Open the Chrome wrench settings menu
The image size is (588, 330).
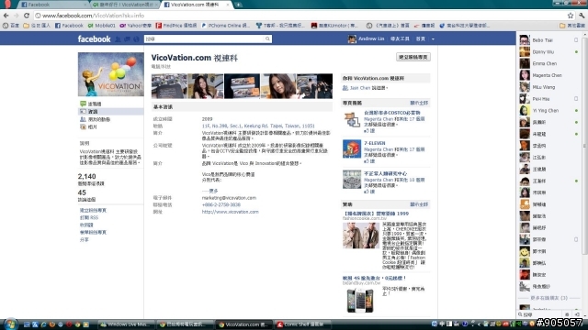click(x=582, y=16)
